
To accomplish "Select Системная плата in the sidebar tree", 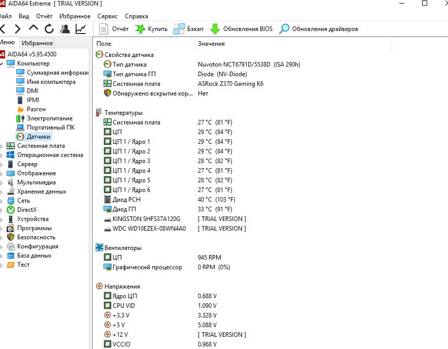I will click(x=41, y=146).
